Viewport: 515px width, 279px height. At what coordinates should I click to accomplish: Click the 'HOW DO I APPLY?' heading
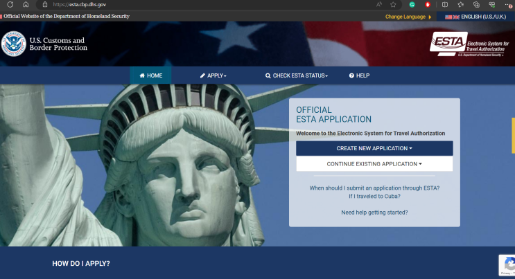pos(81,264)
